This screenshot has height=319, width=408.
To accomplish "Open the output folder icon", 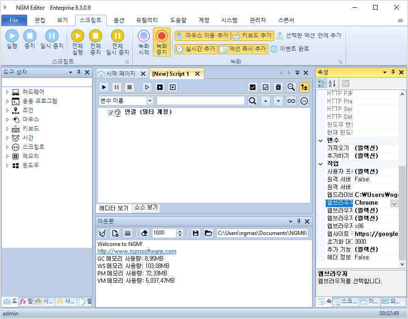I will 209,233.
